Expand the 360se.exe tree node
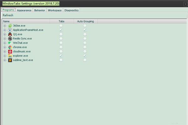This screenshot has width=188, height=125. point(5,26)
